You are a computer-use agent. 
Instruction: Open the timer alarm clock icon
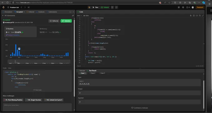112,7
